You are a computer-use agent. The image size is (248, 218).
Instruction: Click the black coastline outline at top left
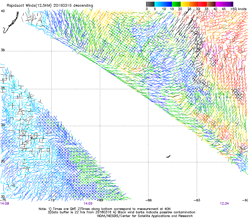click(x=11, y=22)
